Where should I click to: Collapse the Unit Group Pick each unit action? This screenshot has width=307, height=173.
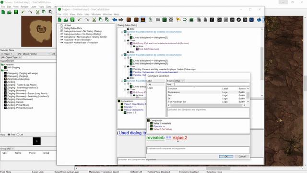pyautogui.click(x=128, y=43)
